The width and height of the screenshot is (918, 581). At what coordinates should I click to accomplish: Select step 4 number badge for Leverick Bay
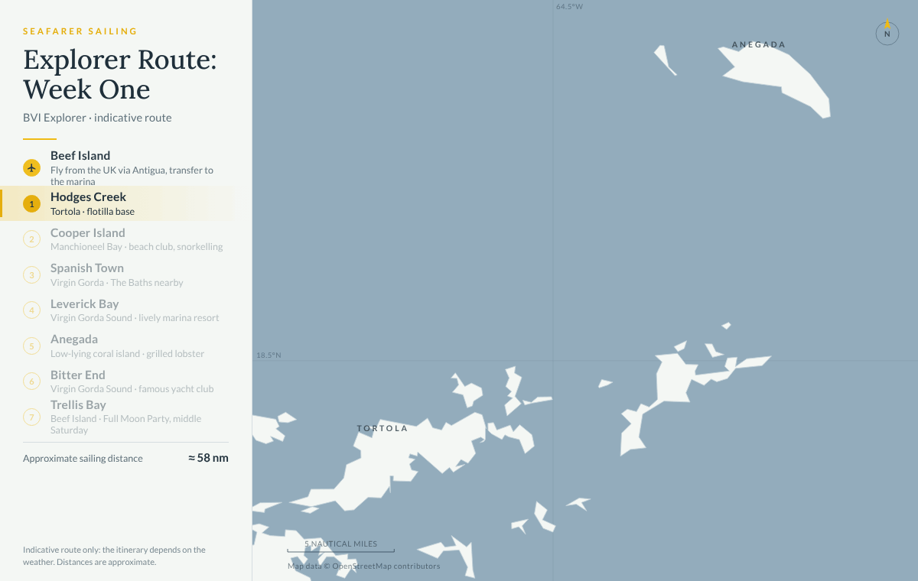pyautogui.click(x=31, y=310)
